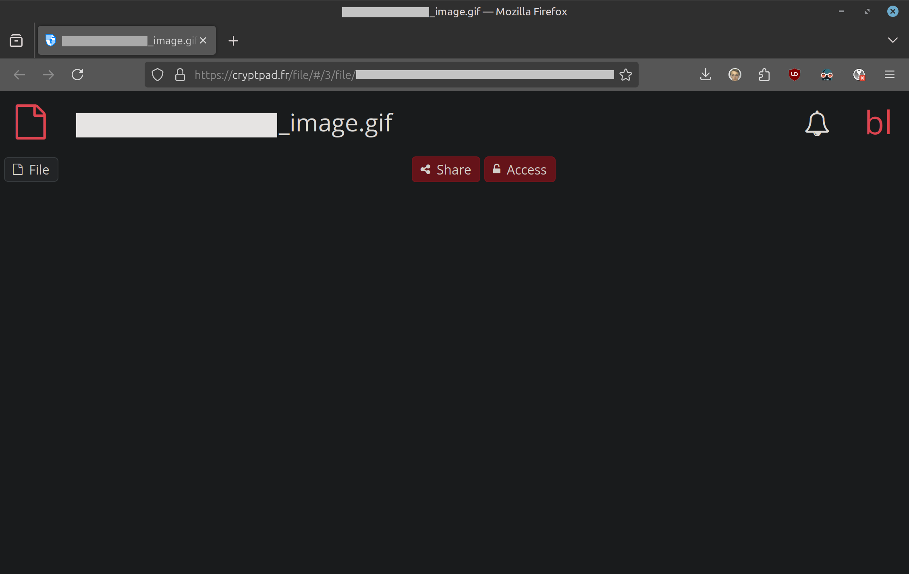Viewport: 909px width, 574px height.
Task: Open the Firefox downloads panel
Action: [706, 75]
